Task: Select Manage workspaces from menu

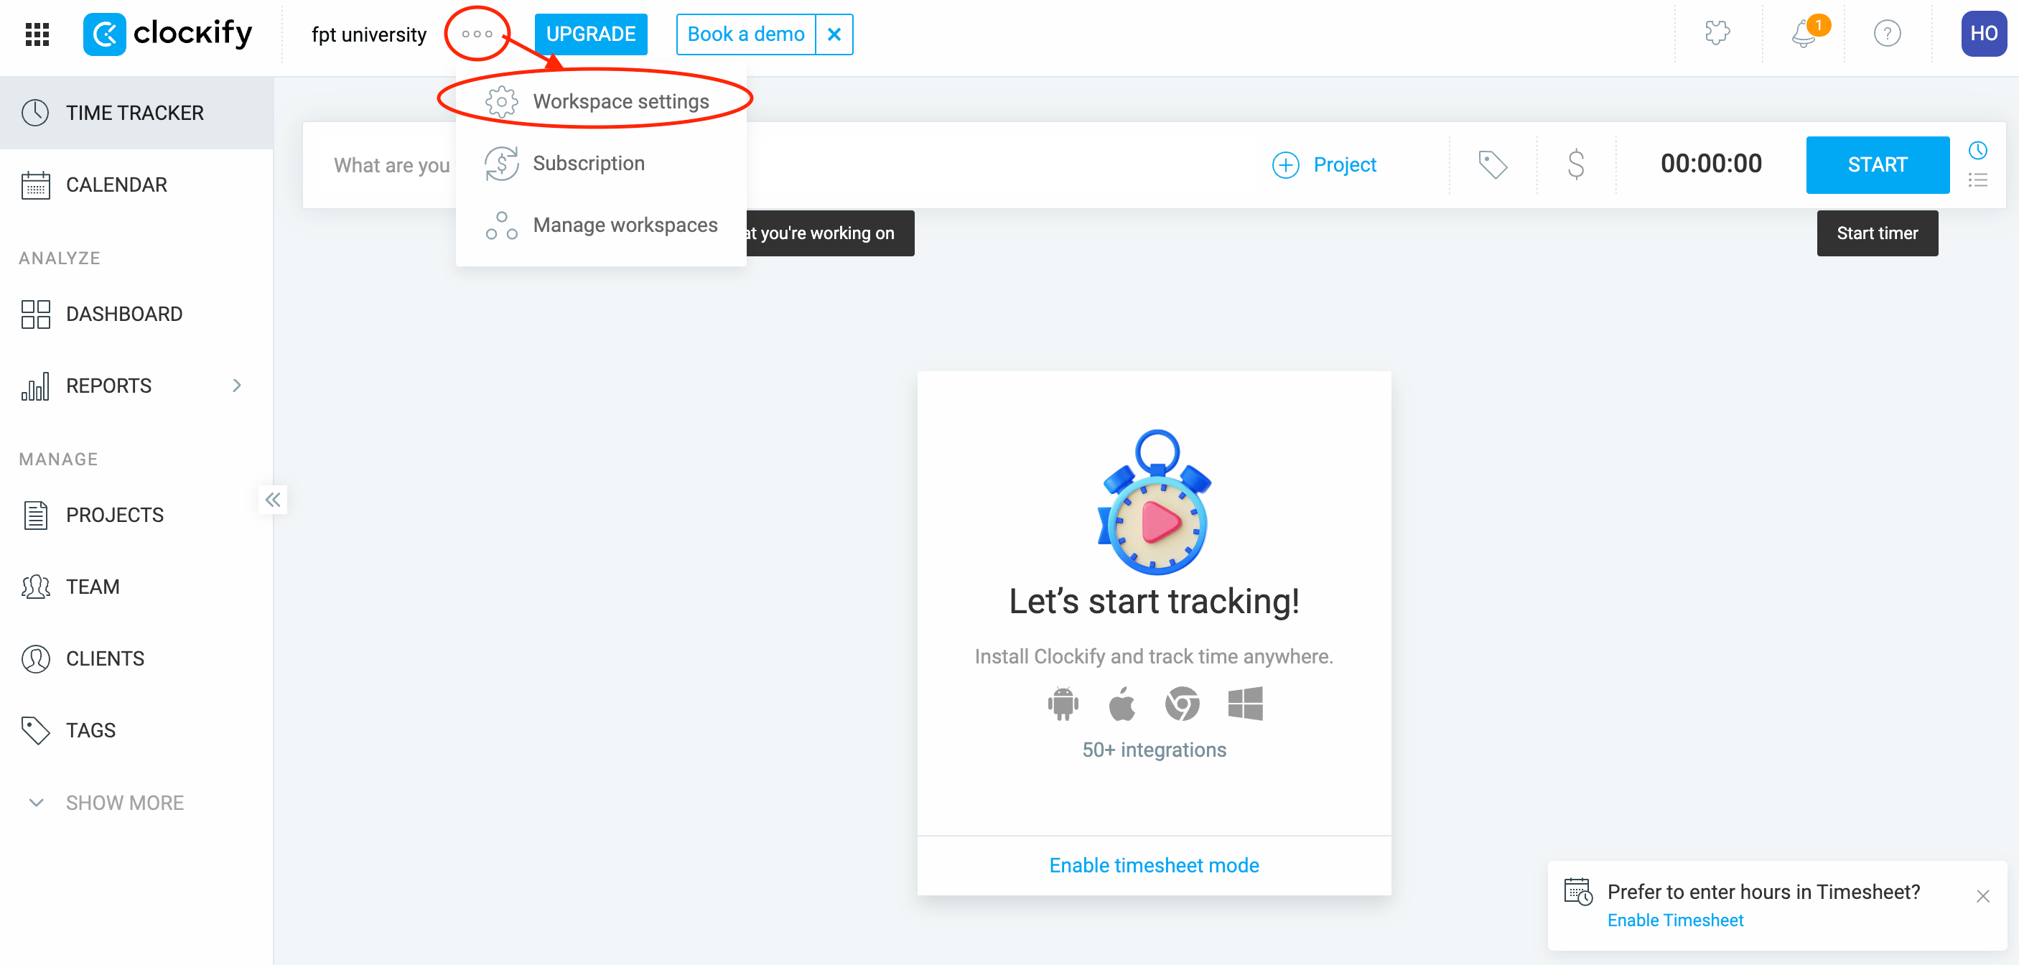Action: coord(600,225)
